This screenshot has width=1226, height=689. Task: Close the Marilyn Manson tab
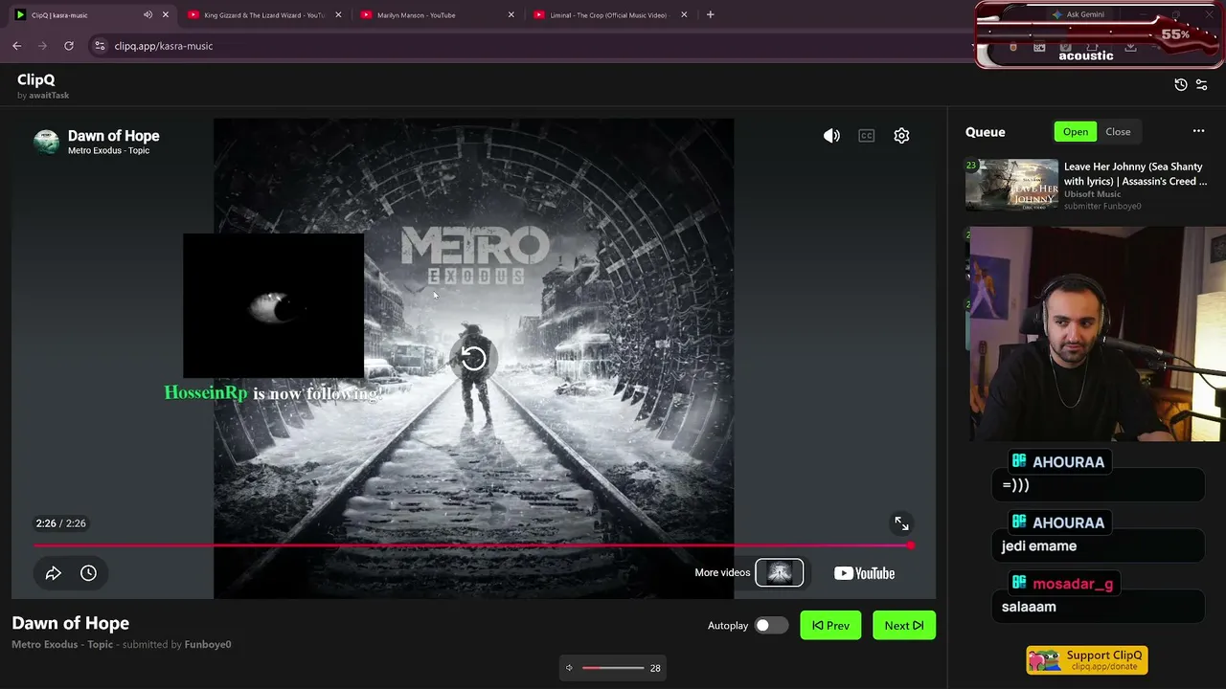pos(511,15)
